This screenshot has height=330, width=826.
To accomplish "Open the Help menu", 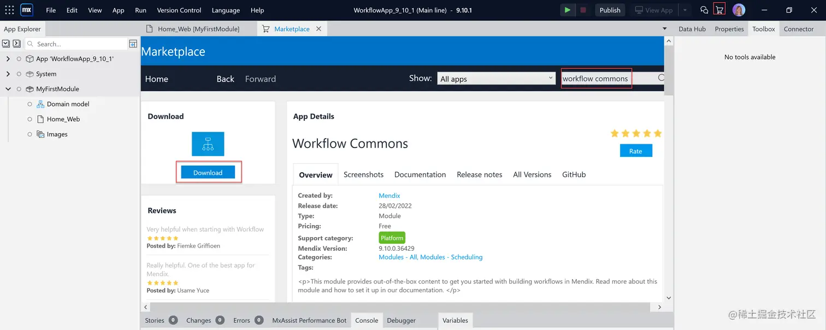I will coord(257,10).
